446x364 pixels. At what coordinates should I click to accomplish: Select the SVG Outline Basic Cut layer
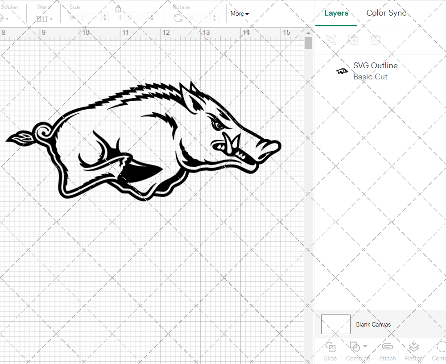tap(376, 71)
